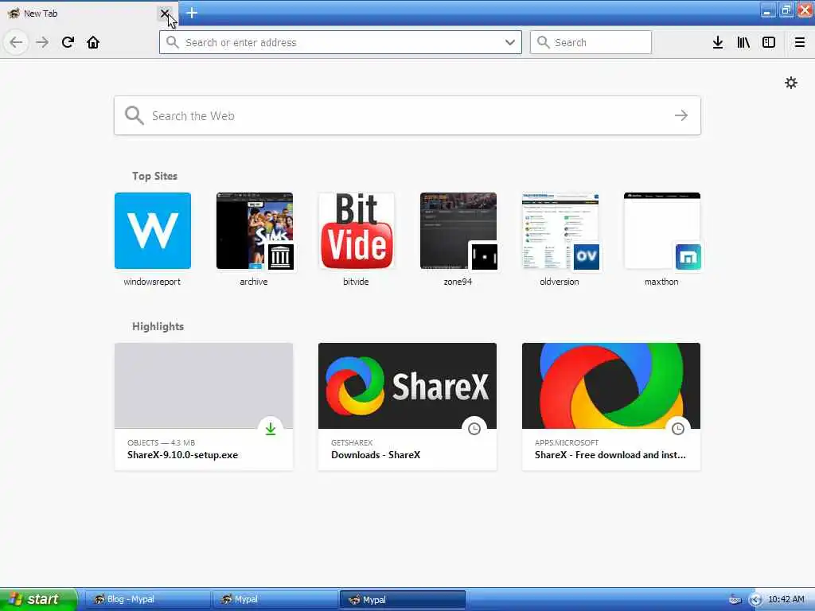Open the Windows start button
Screen dimensions: 815x611
pyautogui.click(x=38, y=599)
